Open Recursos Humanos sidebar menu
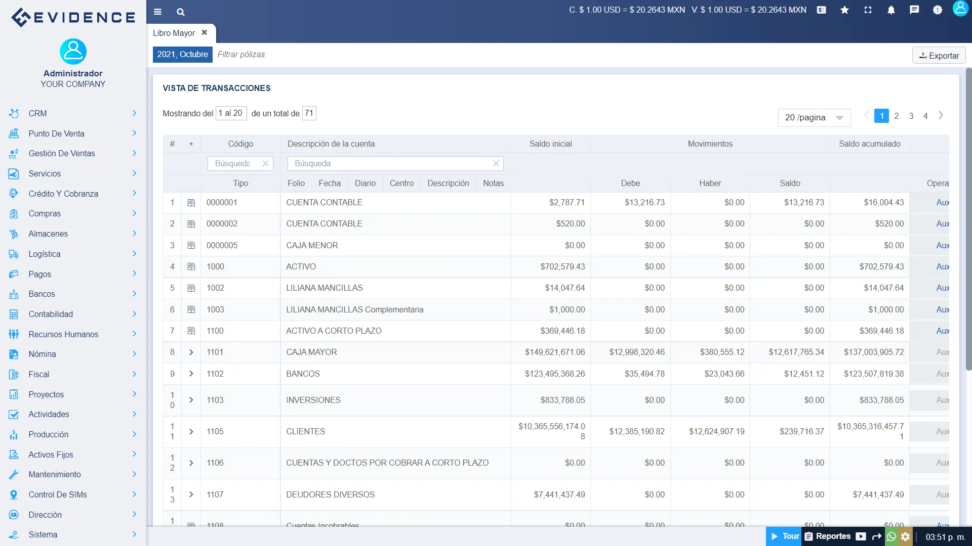Viewport: 972px width, 546px height. tap(73, 334)
